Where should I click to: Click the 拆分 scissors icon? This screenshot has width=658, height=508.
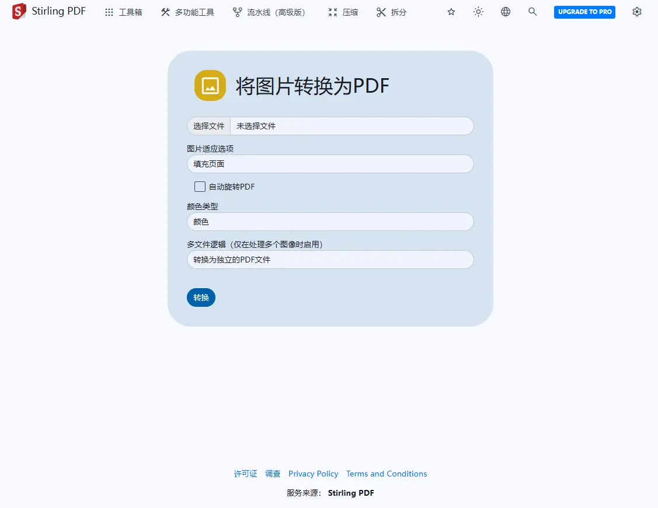tap(381, 12)
